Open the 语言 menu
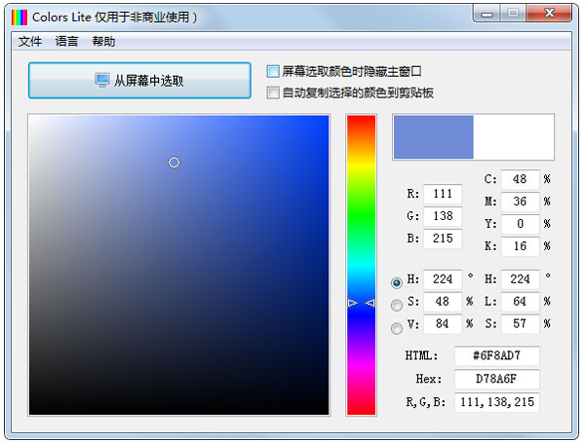Image resolution: width=585 pixels, height=443 pixels. click(x=66, y=41)
